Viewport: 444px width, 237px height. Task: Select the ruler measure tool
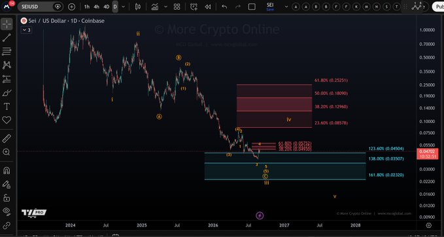(x=7, y=138)
